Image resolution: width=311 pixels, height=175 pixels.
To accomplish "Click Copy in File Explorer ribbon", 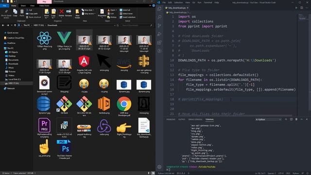I will click(15, 13).
